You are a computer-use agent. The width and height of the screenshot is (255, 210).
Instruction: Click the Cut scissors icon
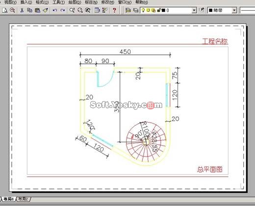(22, 10)
